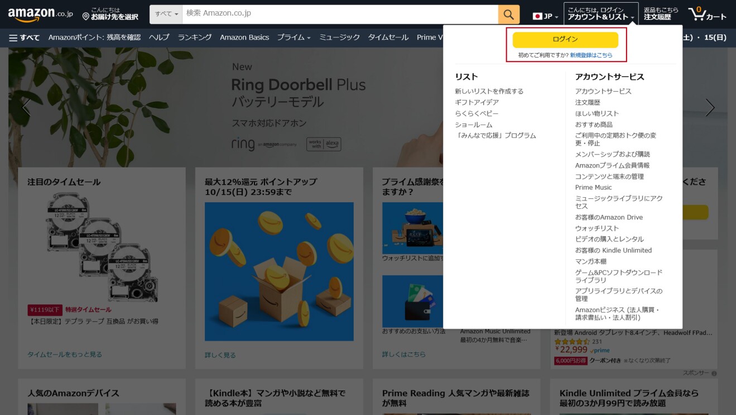Choose 注文履歴 in account services list

(588, 102)
